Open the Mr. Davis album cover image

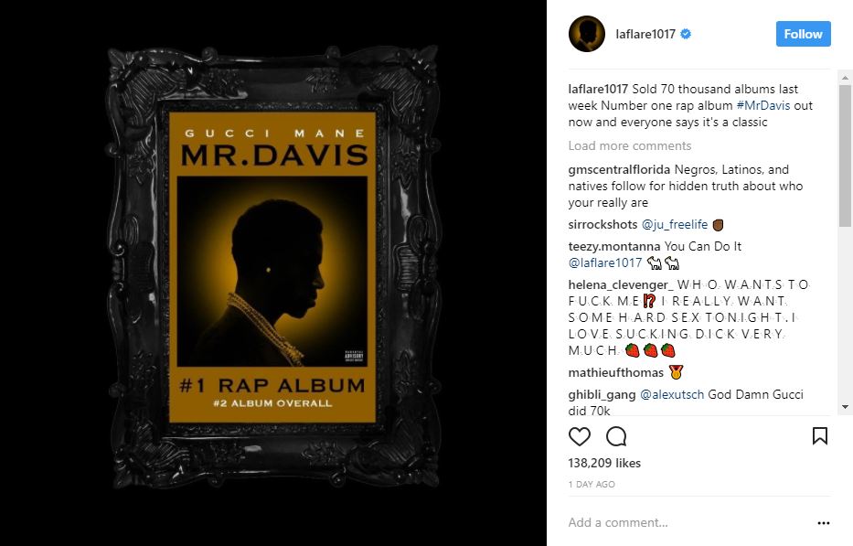[x=273, y=268]
